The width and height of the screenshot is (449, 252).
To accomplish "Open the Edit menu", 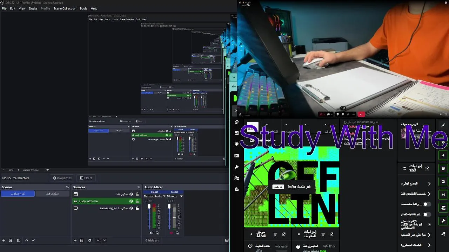I will 13,8.
